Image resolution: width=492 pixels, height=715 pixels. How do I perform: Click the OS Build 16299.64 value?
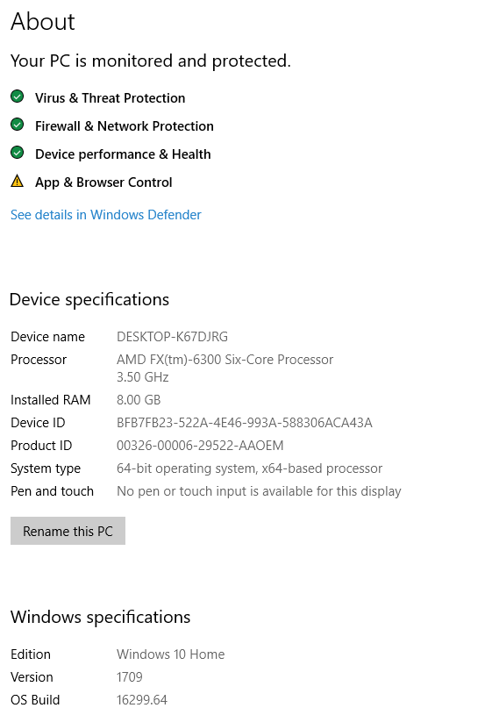[142, 700]
